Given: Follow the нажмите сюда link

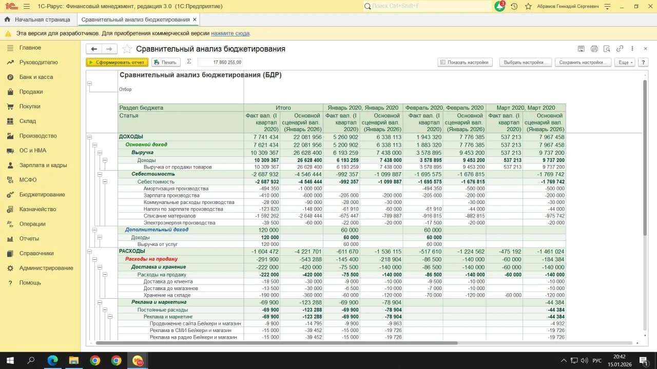Looking at the screenshot, I should 230,33.
